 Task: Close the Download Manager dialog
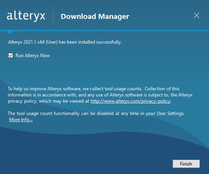[x=197, y=15]
